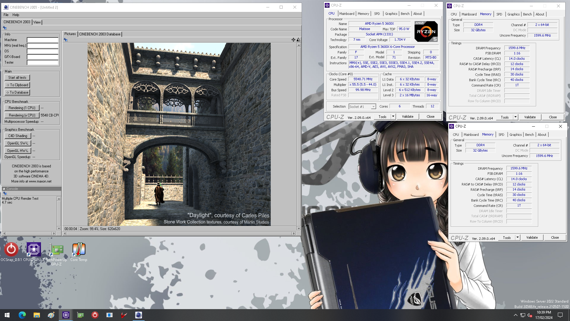Open Mainboard tab in CPU-Z CPU window
The image size is (570, 321).
[x=347, y=14]
